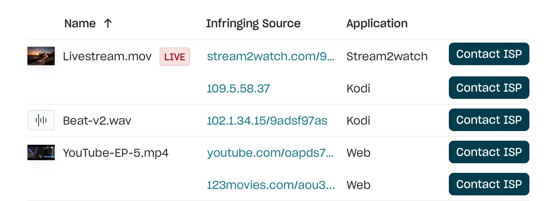This screenshot has height=201, width=556.
Task: Select the YouTube-EP-5.mp4 file name
Action: tap(116, 153)
